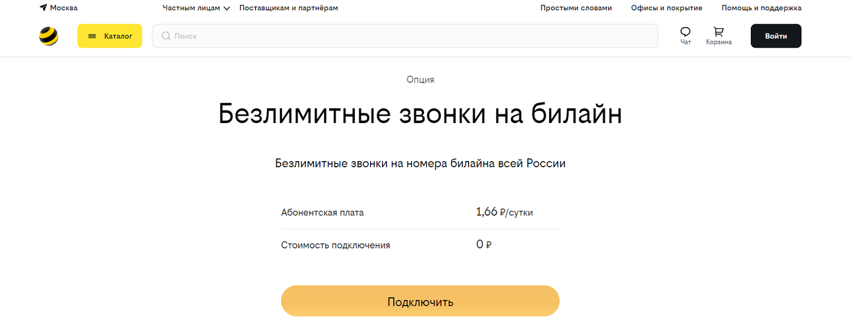This screenshot has height=330, width=850.
Task: Click the Безлимитные звонки на билайн heading
Action: [x=420, y=115]
